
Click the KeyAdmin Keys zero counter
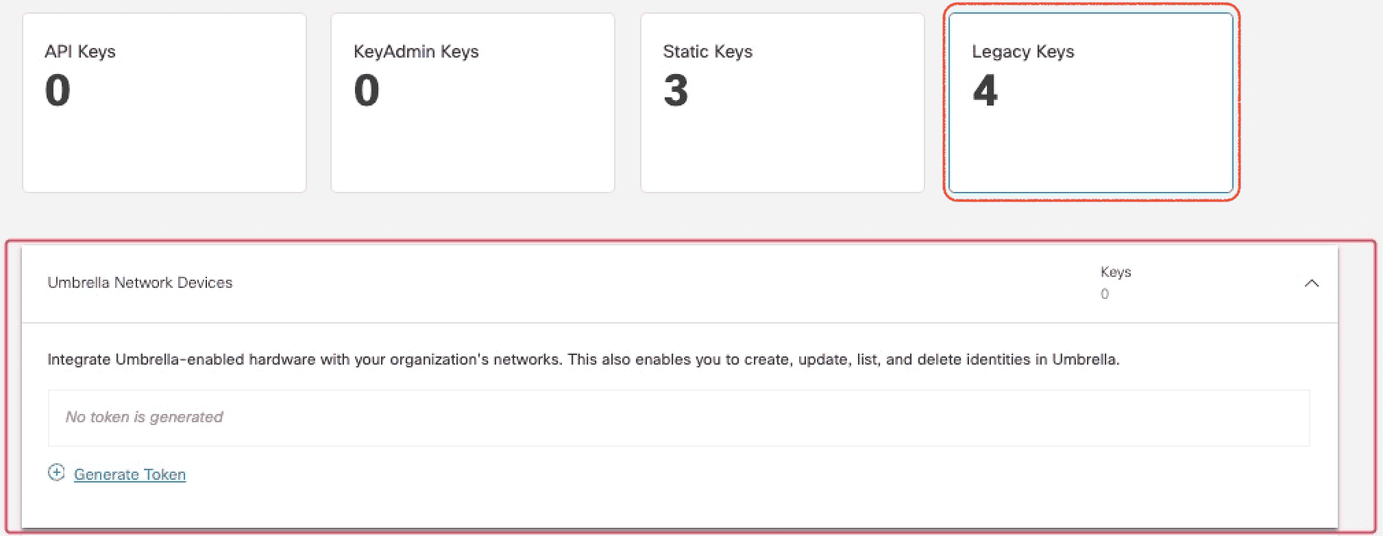(367, 90)
